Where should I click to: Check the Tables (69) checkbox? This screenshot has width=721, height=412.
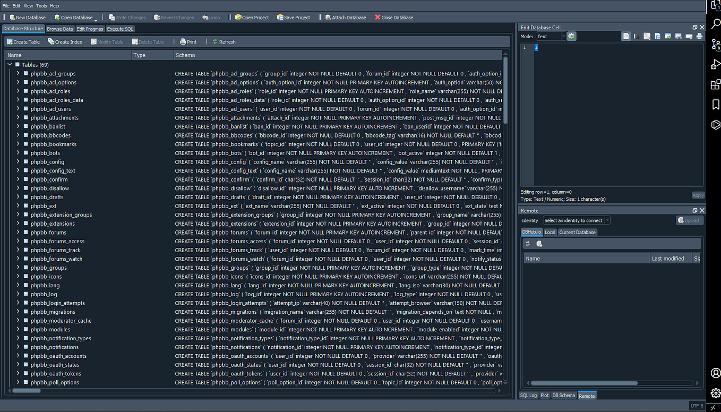[16, 64]
